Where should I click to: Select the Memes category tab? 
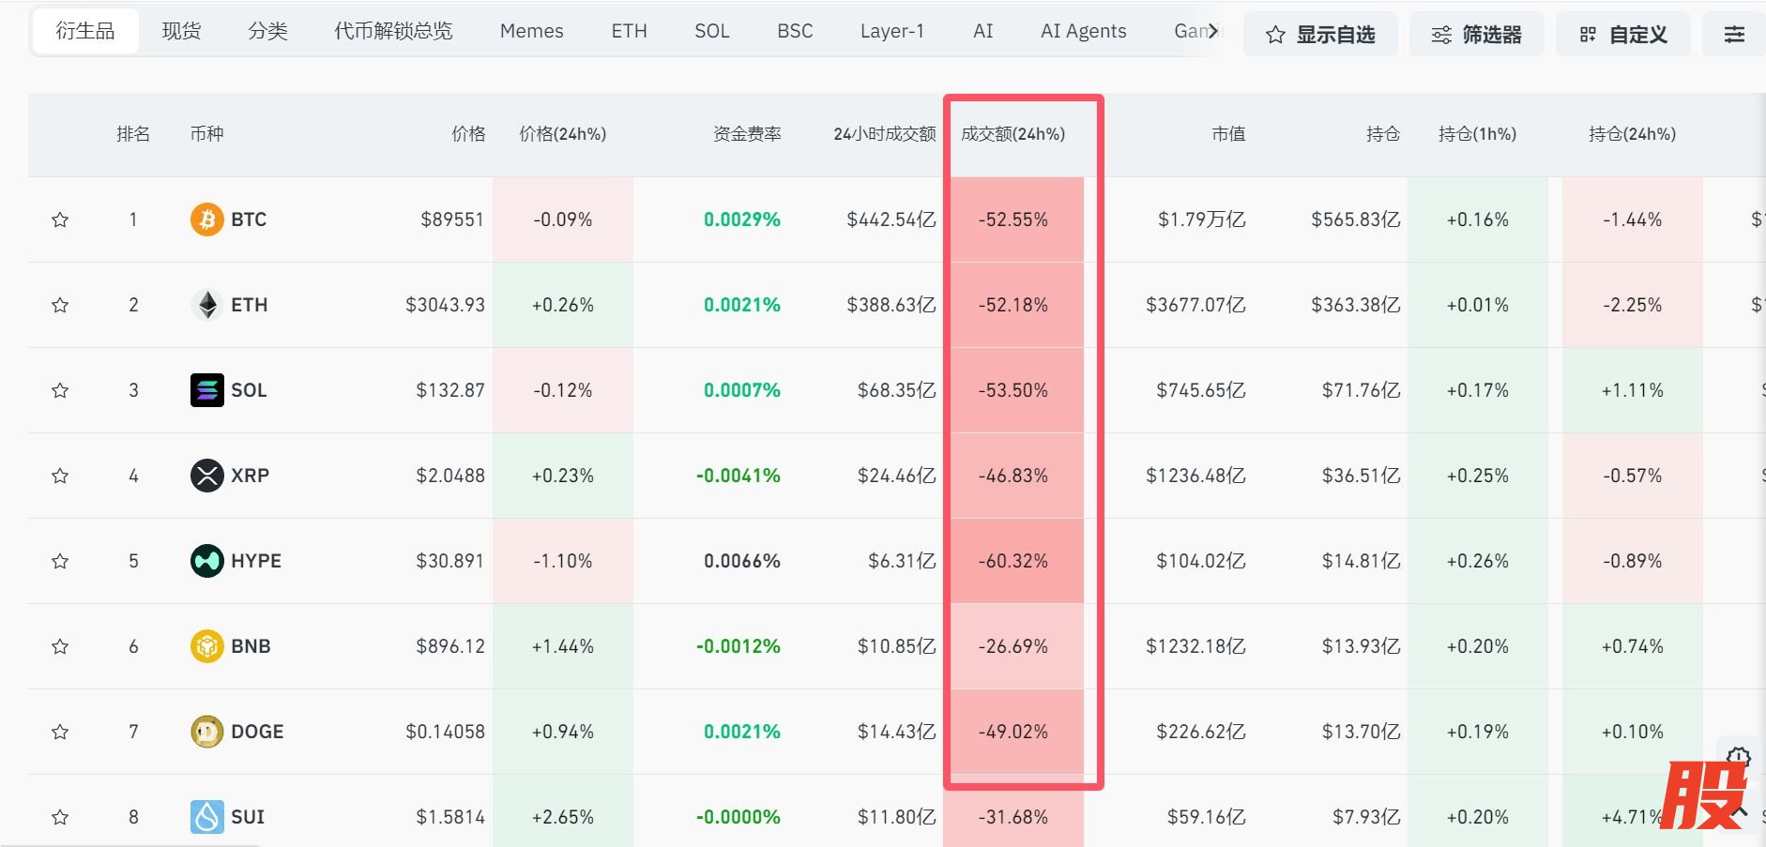coord(531,31)
